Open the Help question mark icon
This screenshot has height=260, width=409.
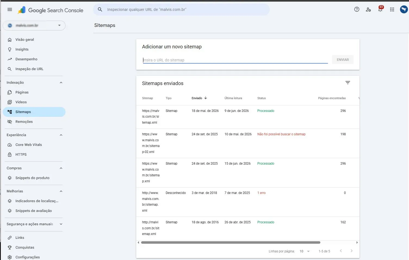(x=357, y=10)
